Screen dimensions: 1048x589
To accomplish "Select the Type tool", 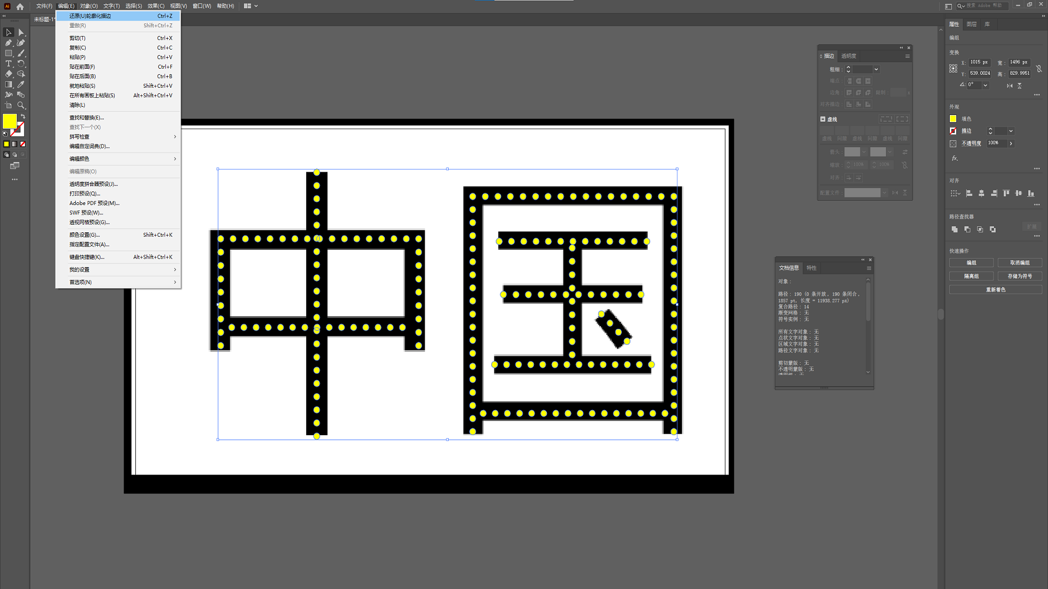I will (9, 64).
